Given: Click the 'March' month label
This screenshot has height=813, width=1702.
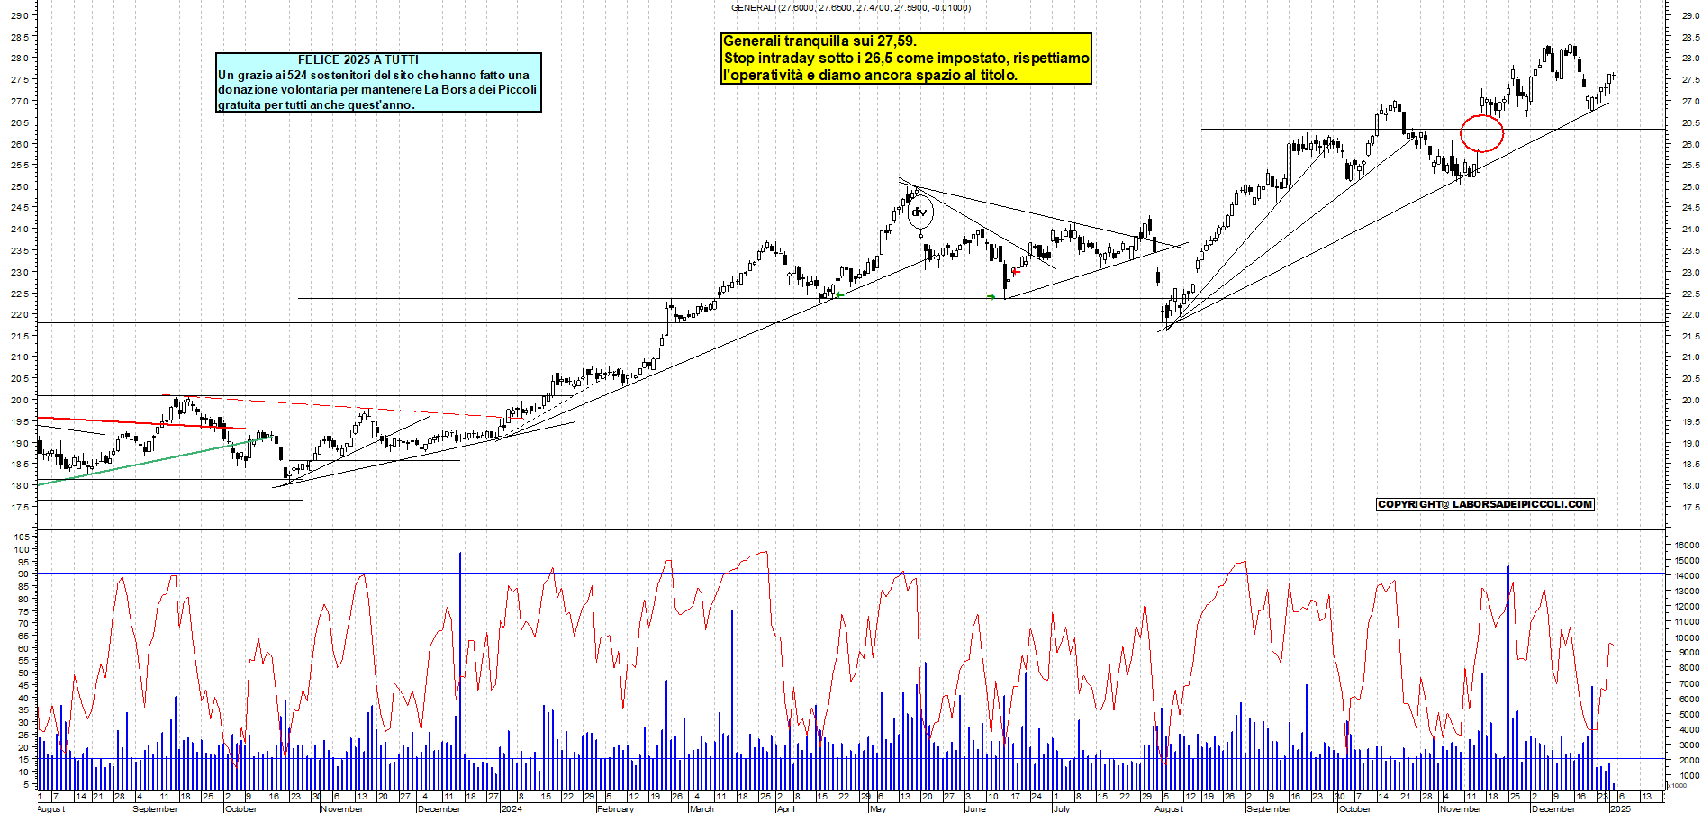Looking at the screenshot, I should click(702, 808).
